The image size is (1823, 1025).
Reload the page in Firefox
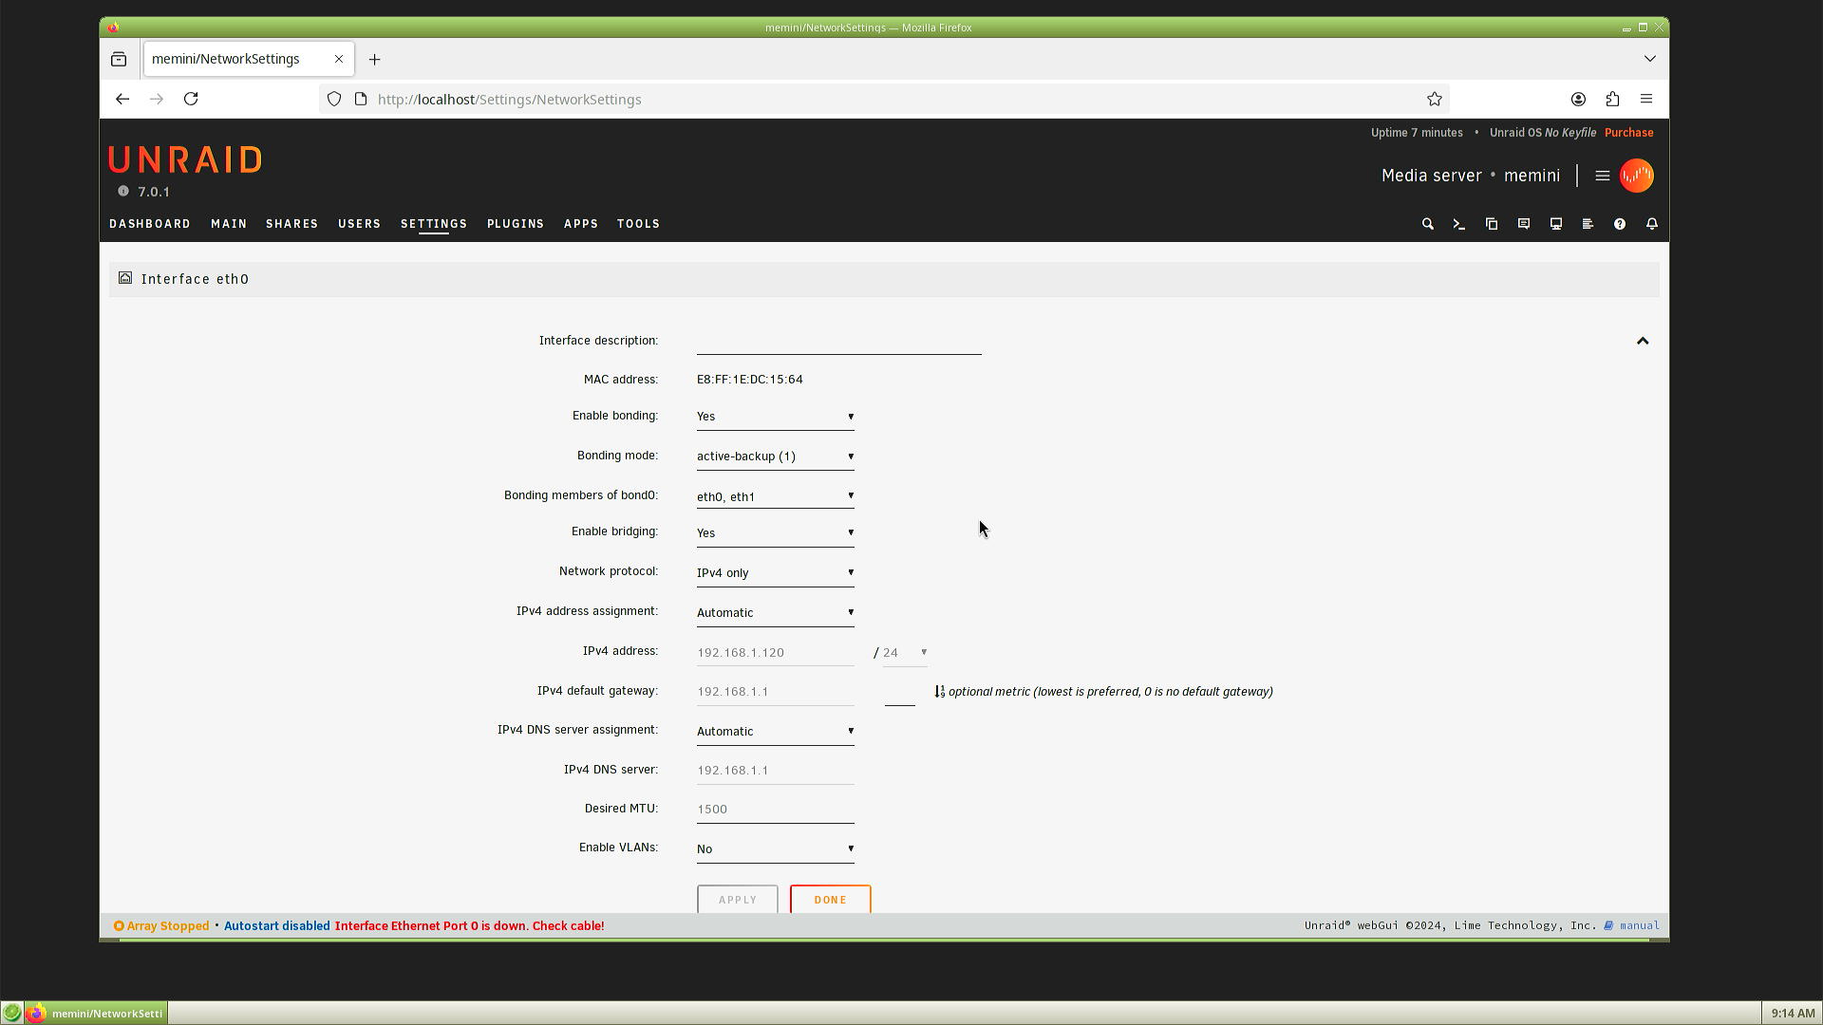point(191,99)
